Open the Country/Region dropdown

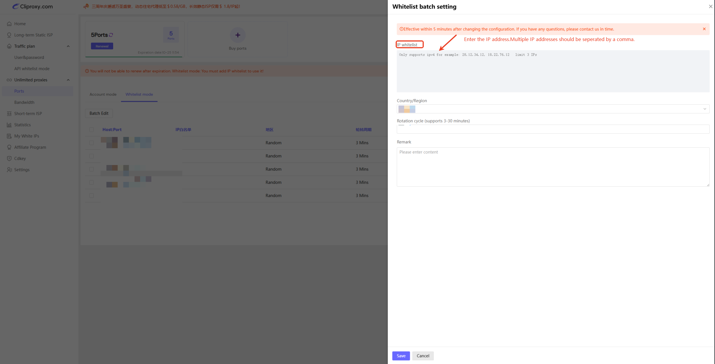point(553,109)
